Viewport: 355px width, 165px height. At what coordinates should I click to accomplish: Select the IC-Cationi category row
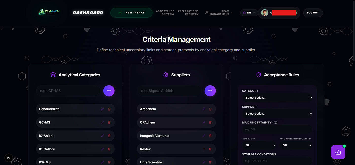click(75, 149)
